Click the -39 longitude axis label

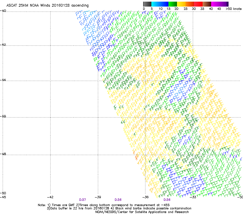[98, 197]
